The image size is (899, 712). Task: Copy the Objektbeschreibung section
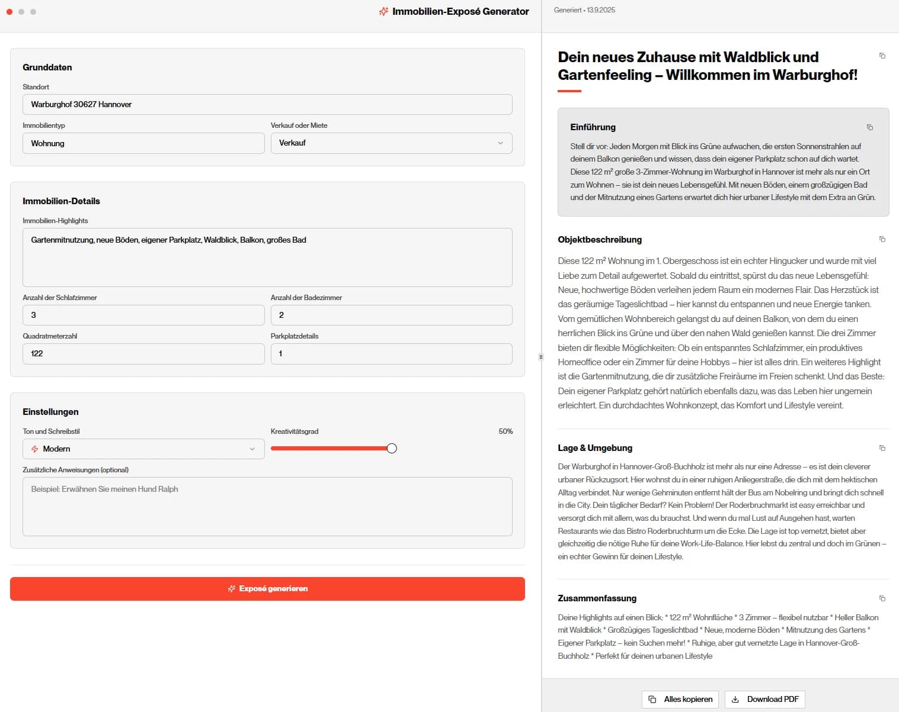pos(882,239)
